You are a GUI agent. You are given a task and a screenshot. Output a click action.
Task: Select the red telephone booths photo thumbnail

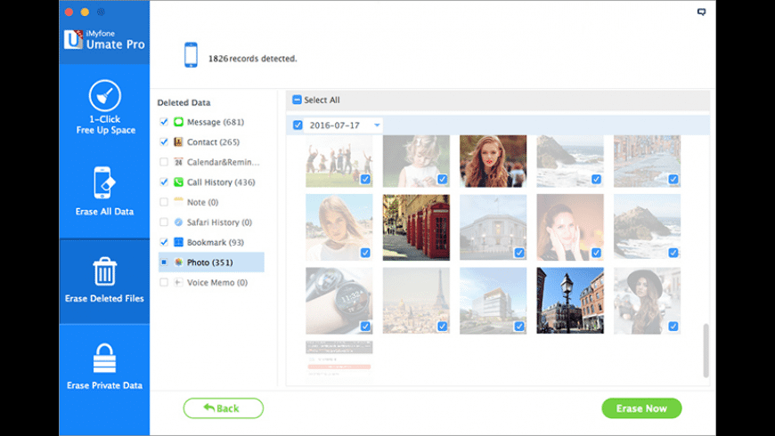(416, 227)
